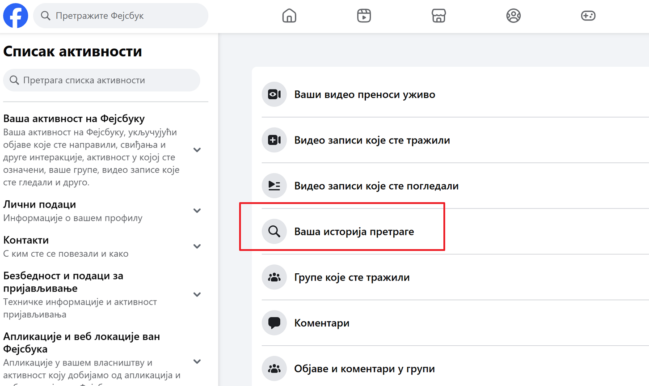Open the Gaming controller icon
This screenshot has width=649, height=386.
coord(588,16)
